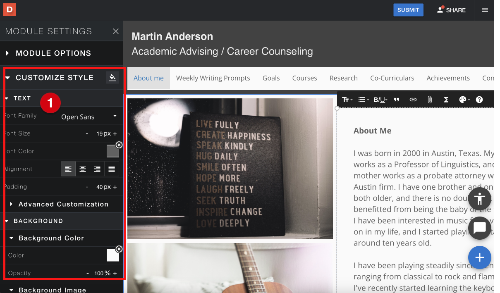Viewport: 500px width, 293px height.
Task: Click the About Me heading text
Action: click(372, 131)
